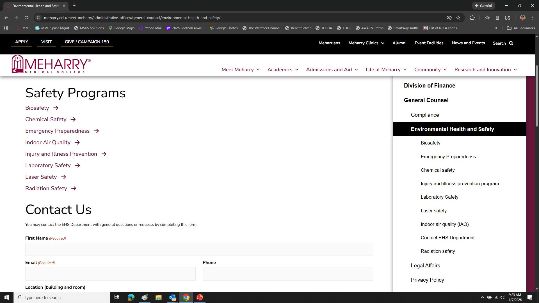Open the Gemini button
This screenshot has width=539, height=303.
click(x=483, y=6)
